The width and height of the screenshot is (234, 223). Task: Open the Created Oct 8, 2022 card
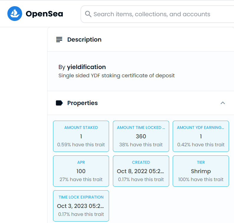click(x=141, y=171)
